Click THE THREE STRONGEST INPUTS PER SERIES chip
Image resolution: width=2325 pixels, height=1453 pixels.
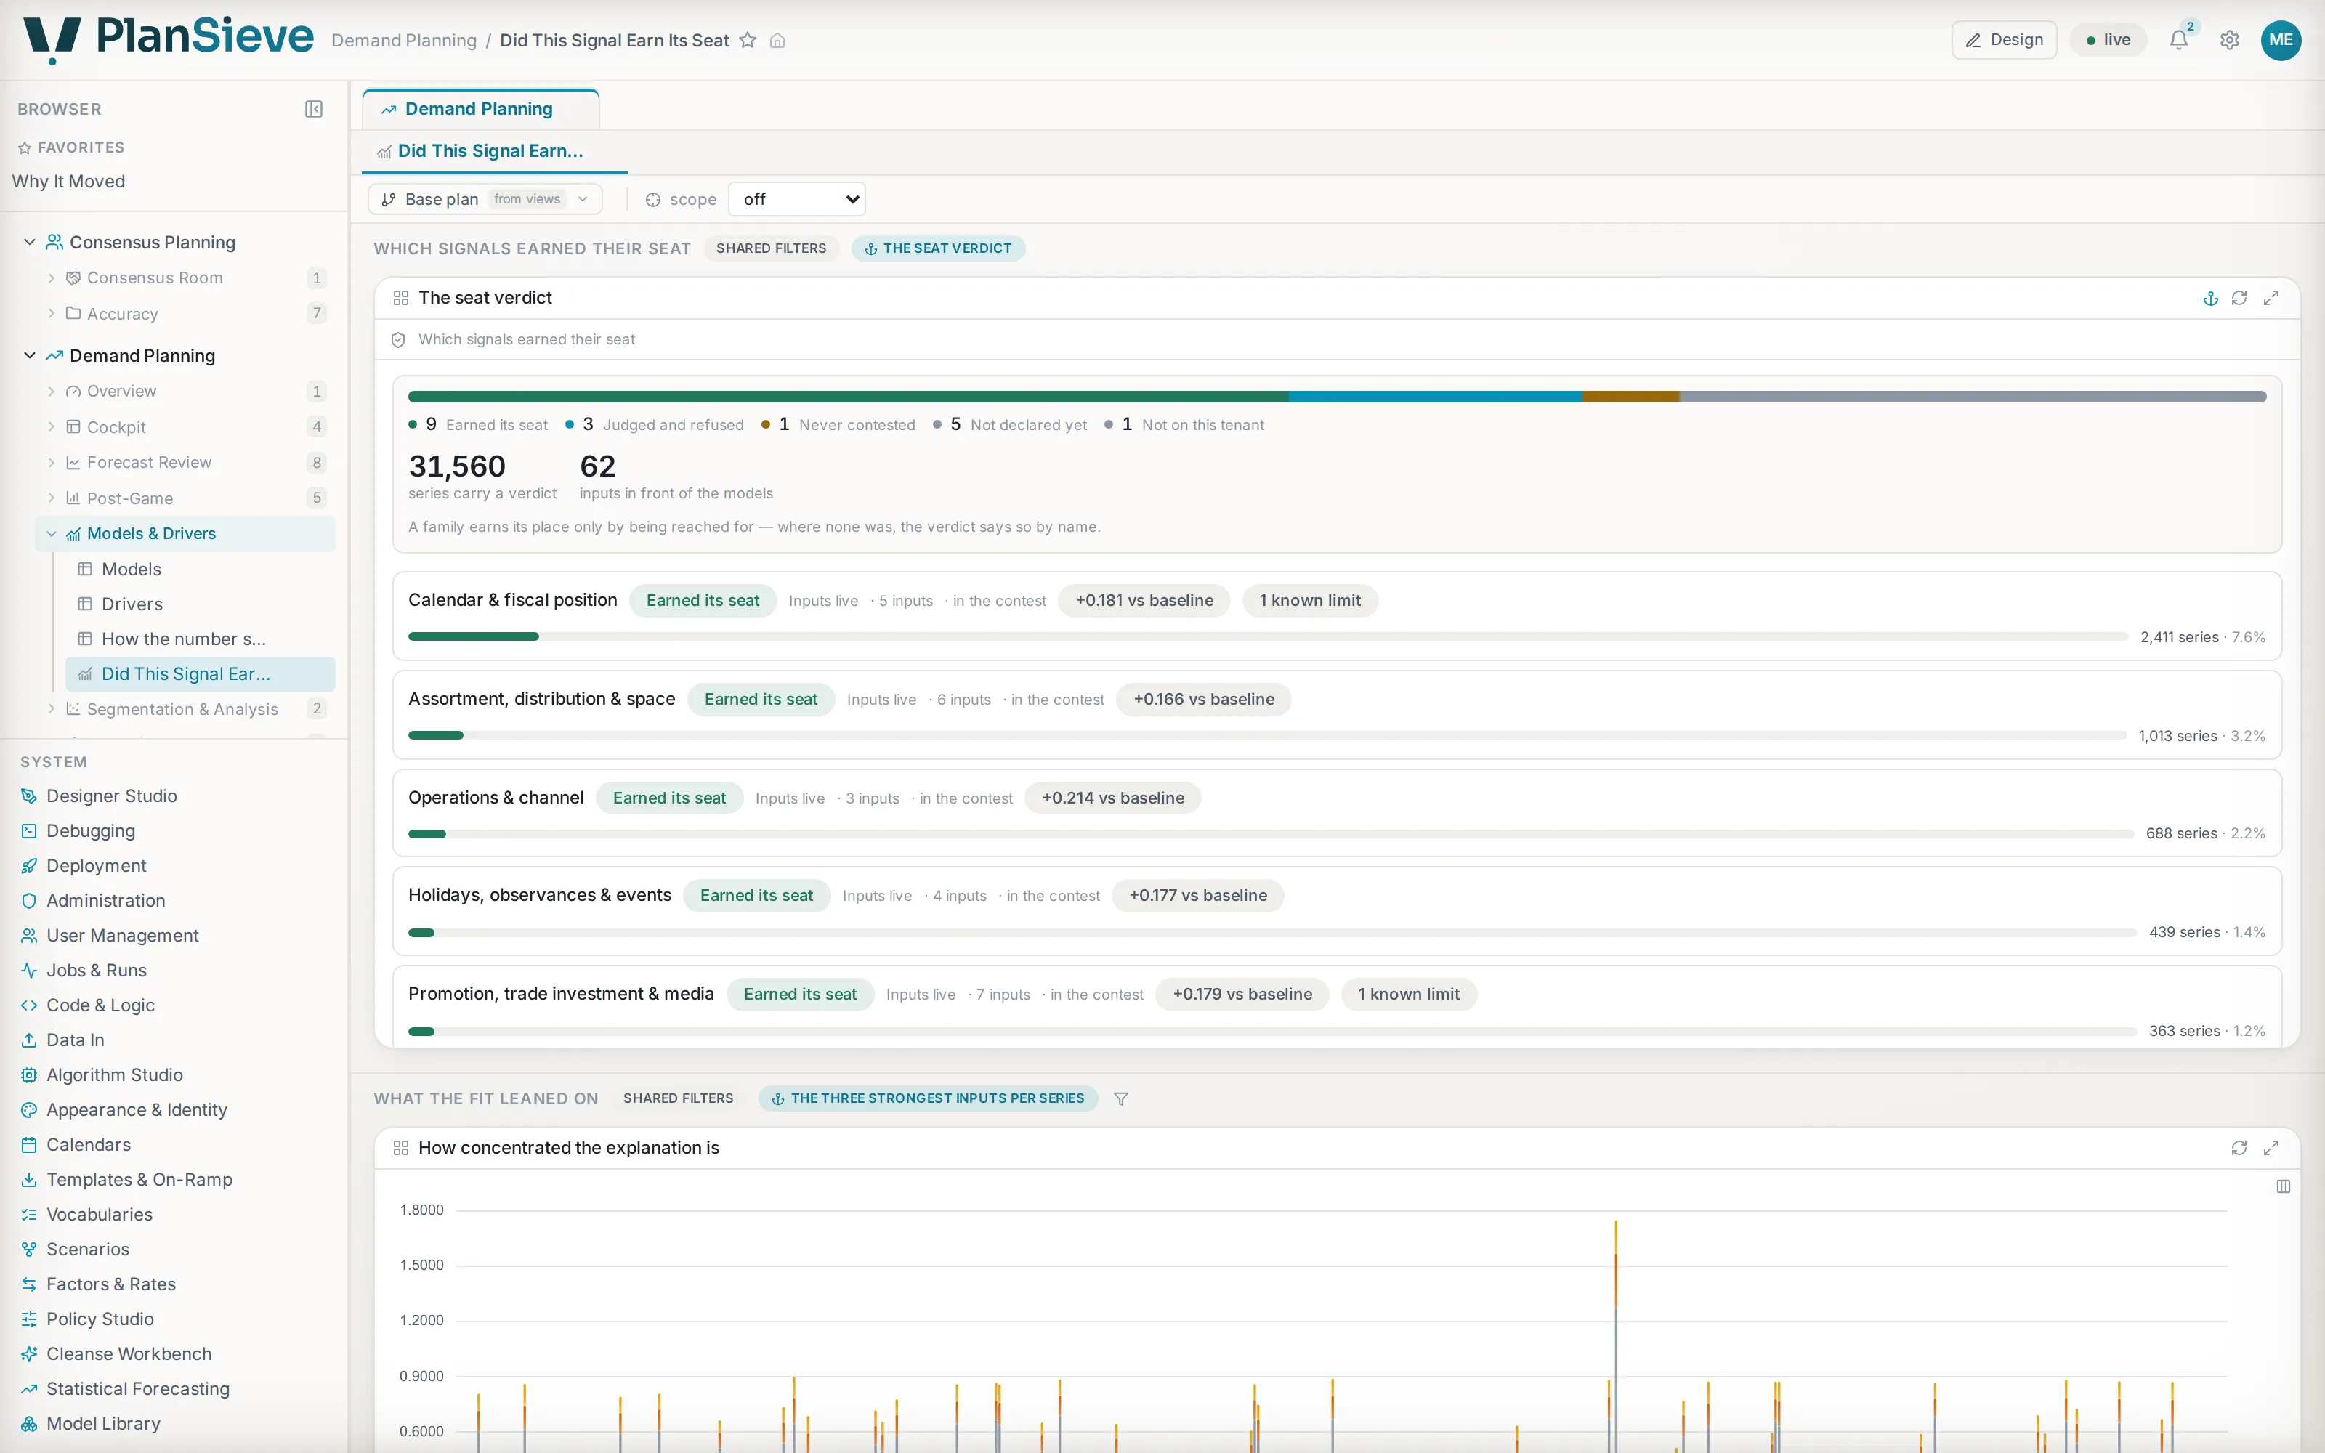pyautogui.click(x=927, y=1098)
